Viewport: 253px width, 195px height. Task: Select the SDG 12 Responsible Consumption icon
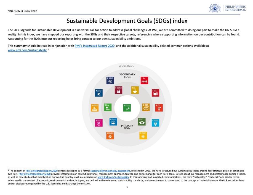pyautogui.click(x=146, y=107)
